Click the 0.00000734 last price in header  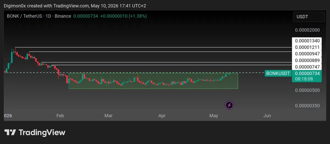[85, 16]
